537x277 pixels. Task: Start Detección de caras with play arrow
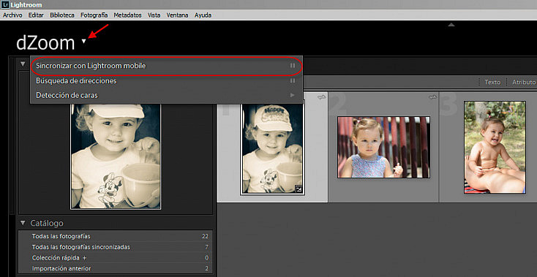[x=293, y=95]
